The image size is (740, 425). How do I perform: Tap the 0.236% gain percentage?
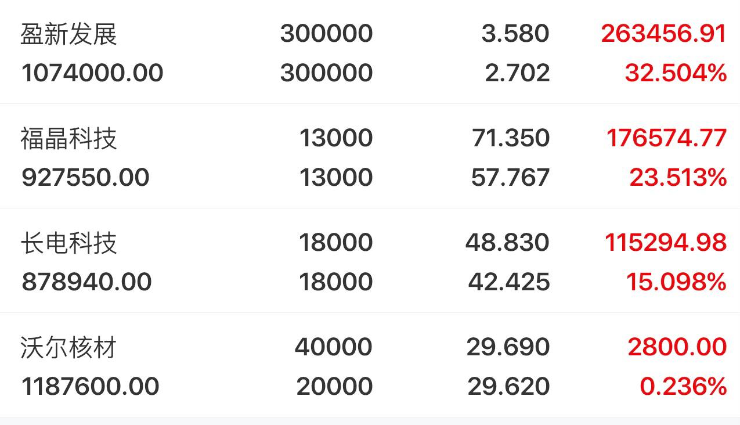click(x=683, y=387)
